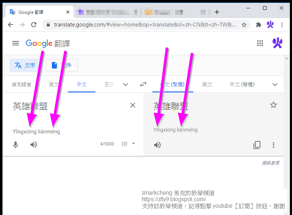
Task: Click source pinyin Yīngxióng liánméng
Action: pos(36,132)
